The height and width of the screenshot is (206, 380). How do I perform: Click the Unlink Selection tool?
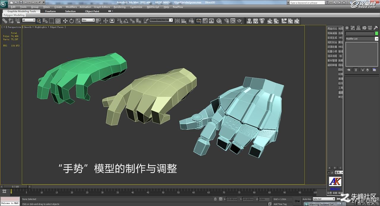[11, 21]
